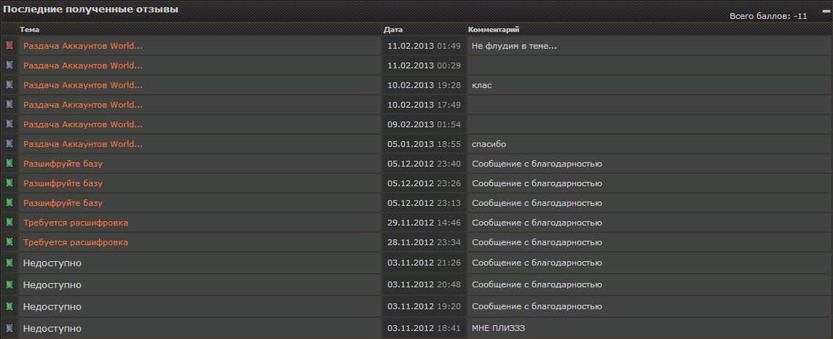The width and height of the screenshot is (833, 339).
Task: Open 'Раздача Аккаунтов World...' topic dated 11.02.2013 01:49
Action: [83, 46]
